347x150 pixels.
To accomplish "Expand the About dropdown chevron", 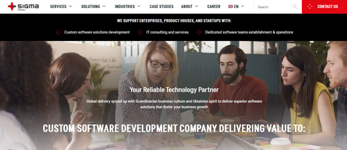I will click(x=197, y=6).
